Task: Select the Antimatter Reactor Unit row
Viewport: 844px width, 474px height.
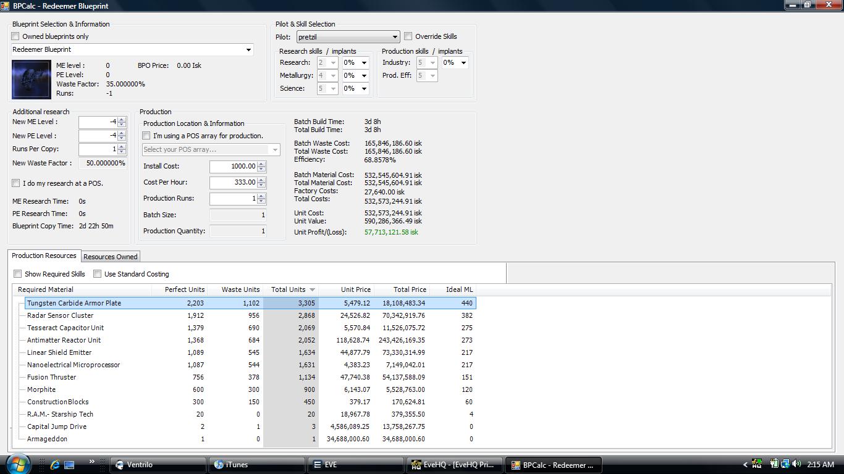Action: point(250,340)
